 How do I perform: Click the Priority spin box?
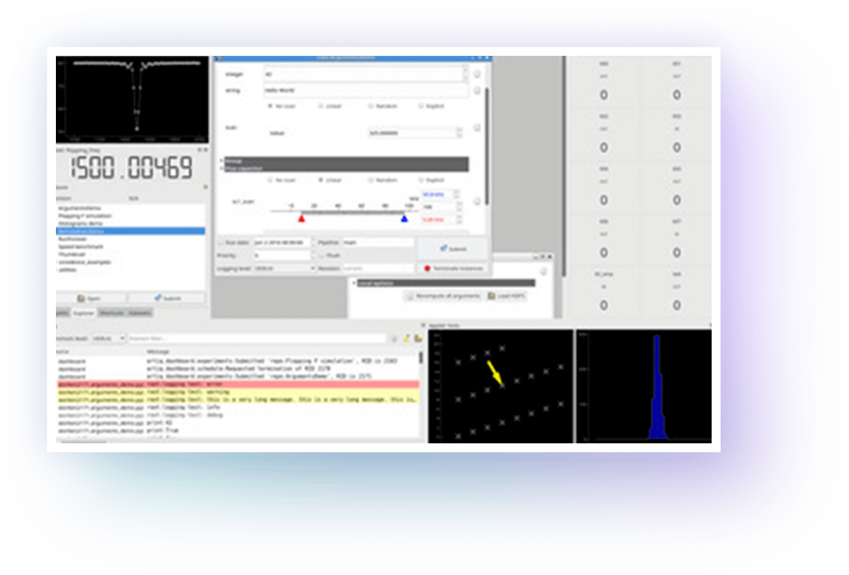[284, 255]
